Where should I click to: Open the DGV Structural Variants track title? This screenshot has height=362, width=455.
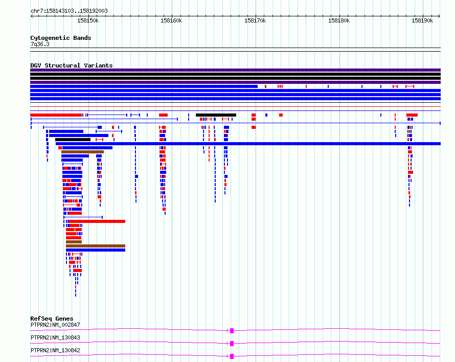tap(72, 65)
